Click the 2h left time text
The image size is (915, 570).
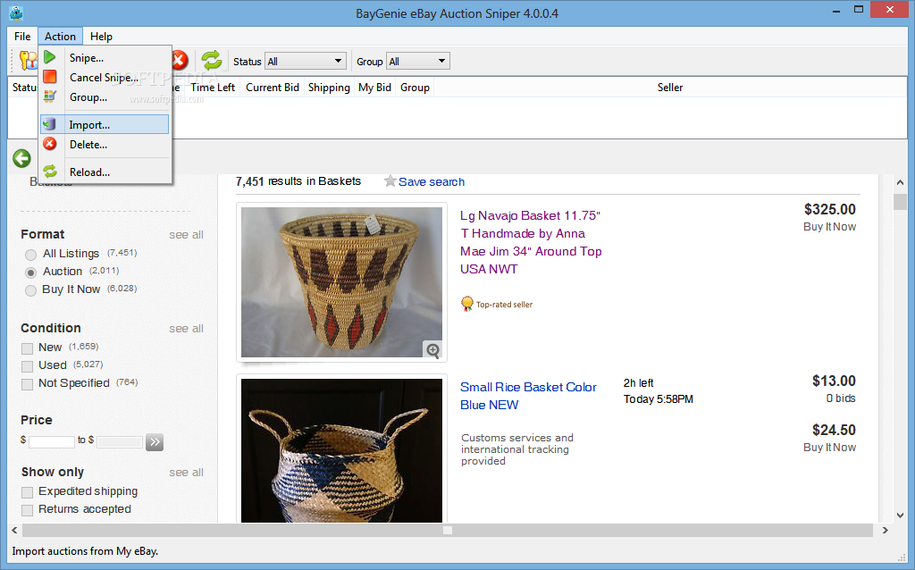coord(638,382)
